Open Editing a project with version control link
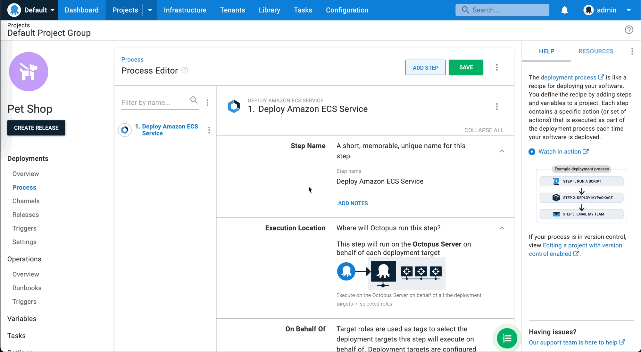This screenshot has height=352, width=641. (575, 250)
